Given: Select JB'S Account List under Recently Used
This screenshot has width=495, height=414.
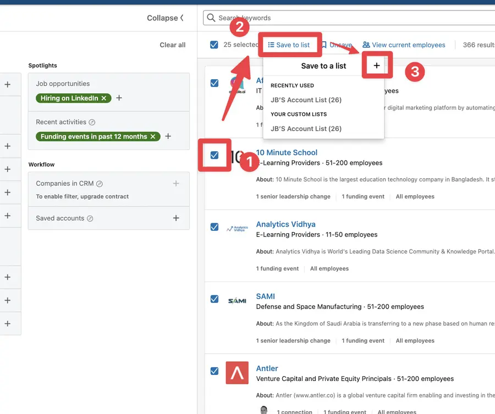Looking at the screenshot, I should click(306, 100).
